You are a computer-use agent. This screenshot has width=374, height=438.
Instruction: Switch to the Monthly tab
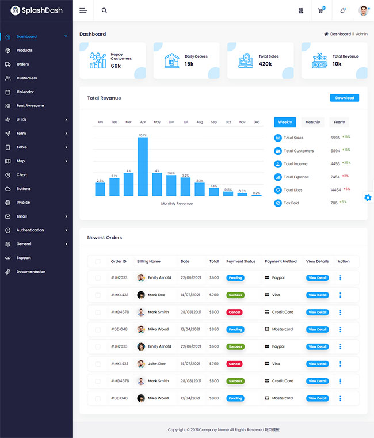point(312,122)
